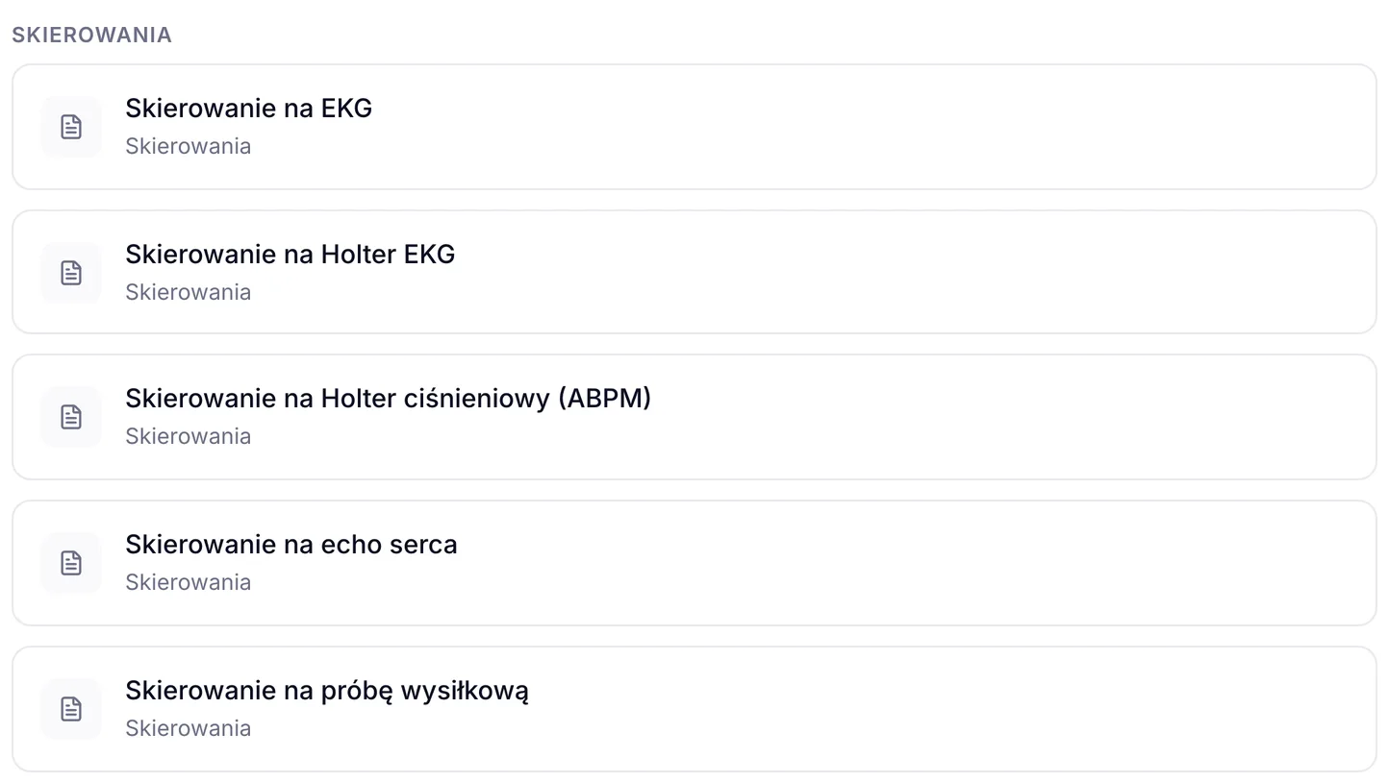Select the document icon for Holter ciśnieniowy (ABPM)
The height and width of the screenshot is (782, 1389).
(x=71, y=417)
